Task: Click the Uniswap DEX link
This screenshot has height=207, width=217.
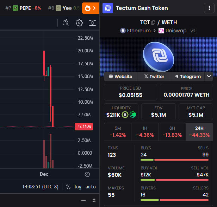Action: (x=173, y=31)
